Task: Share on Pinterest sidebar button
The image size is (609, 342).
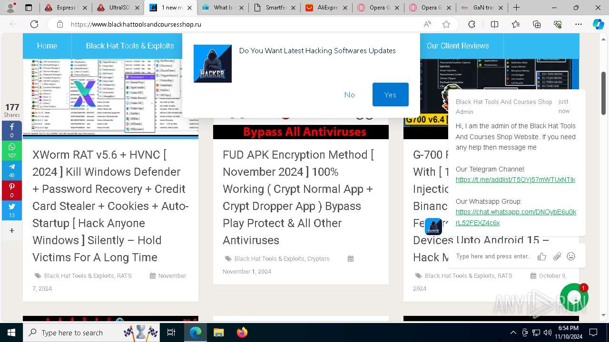Action: (x=12, y=190)
